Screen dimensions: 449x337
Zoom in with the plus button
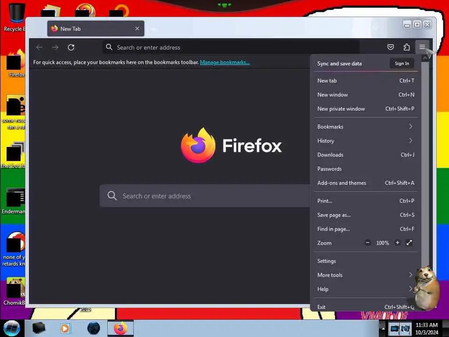click(x=397, y=243)
